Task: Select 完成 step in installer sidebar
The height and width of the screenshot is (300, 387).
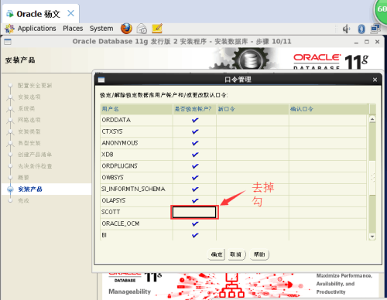Action: [23, 201]
